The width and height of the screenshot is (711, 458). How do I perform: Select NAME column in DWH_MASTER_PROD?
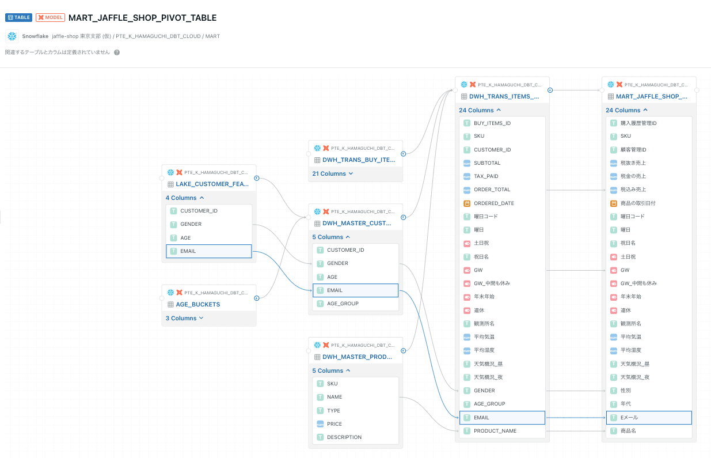pos(356,397)
